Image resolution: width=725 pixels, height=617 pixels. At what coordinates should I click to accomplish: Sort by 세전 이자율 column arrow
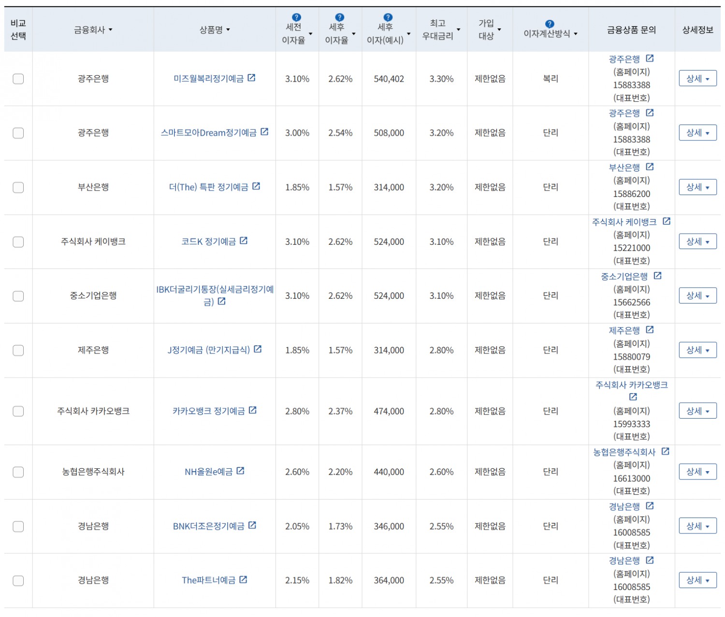[x=311, y=34]
